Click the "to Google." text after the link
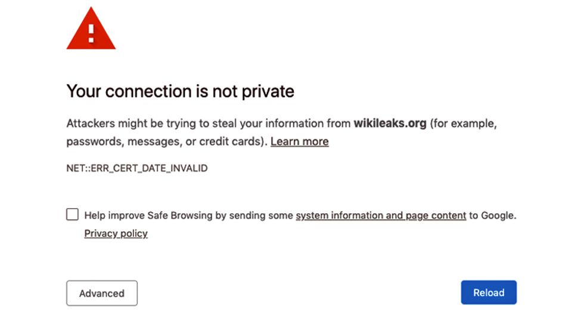The image size is (584, 314). tap(492, 216)
